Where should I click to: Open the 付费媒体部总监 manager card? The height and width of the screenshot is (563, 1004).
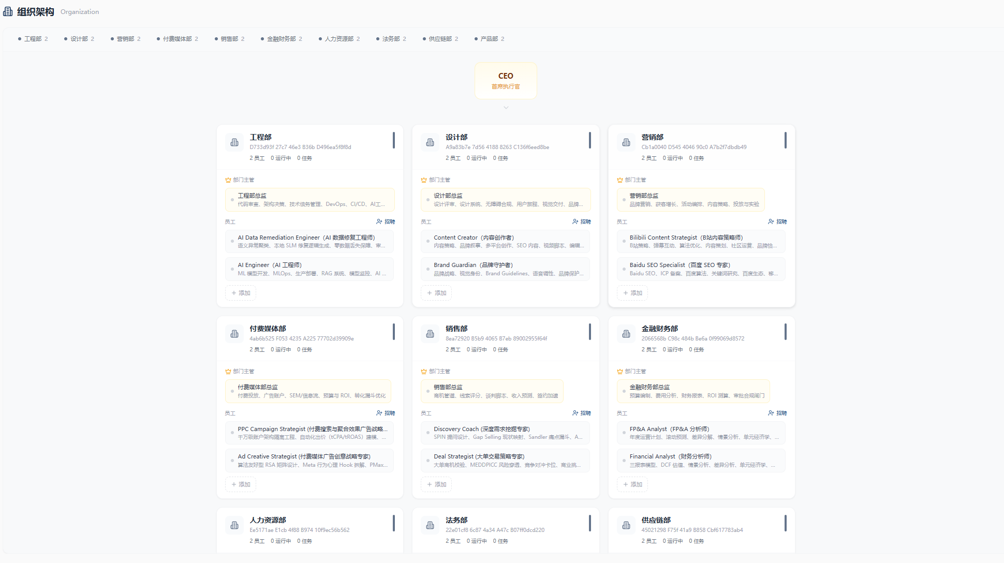click(308, 391)
